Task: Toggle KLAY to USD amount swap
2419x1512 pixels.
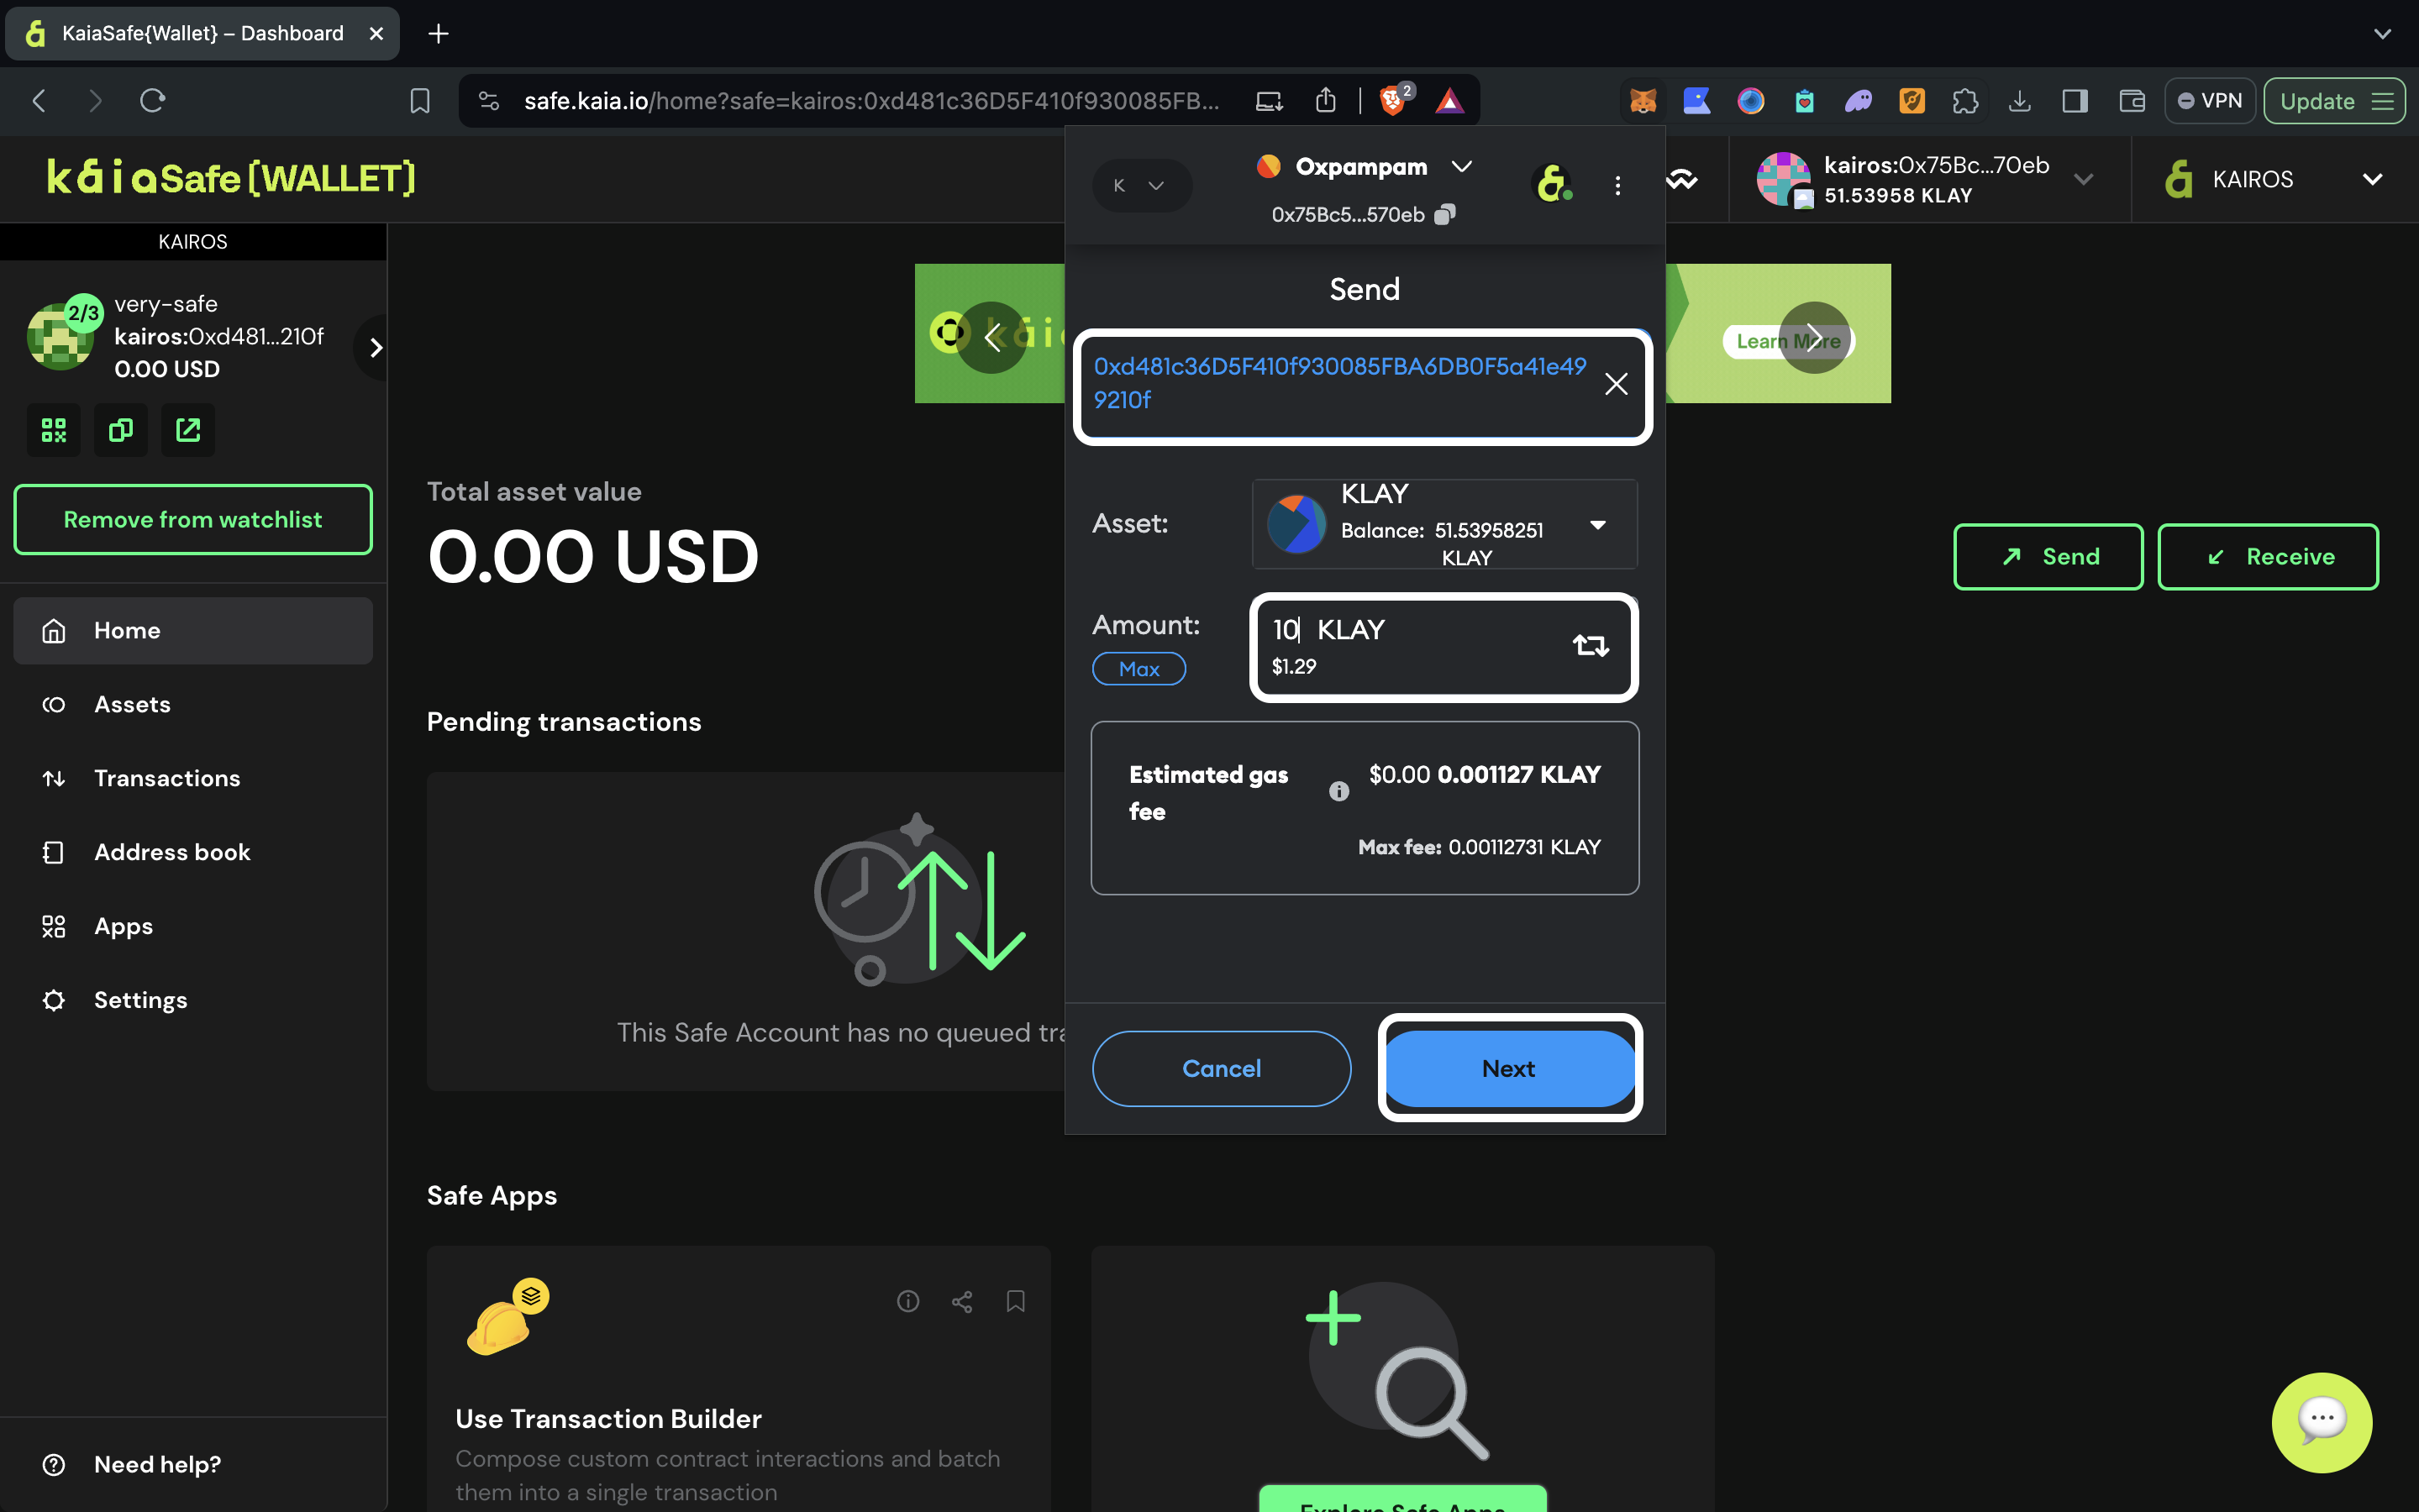Action: tap(1590, 646)
